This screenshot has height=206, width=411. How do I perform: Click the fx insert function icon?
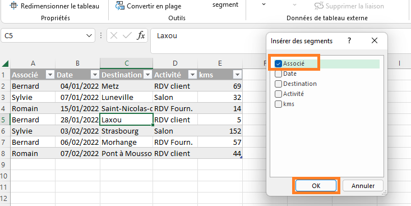point(141,36)
